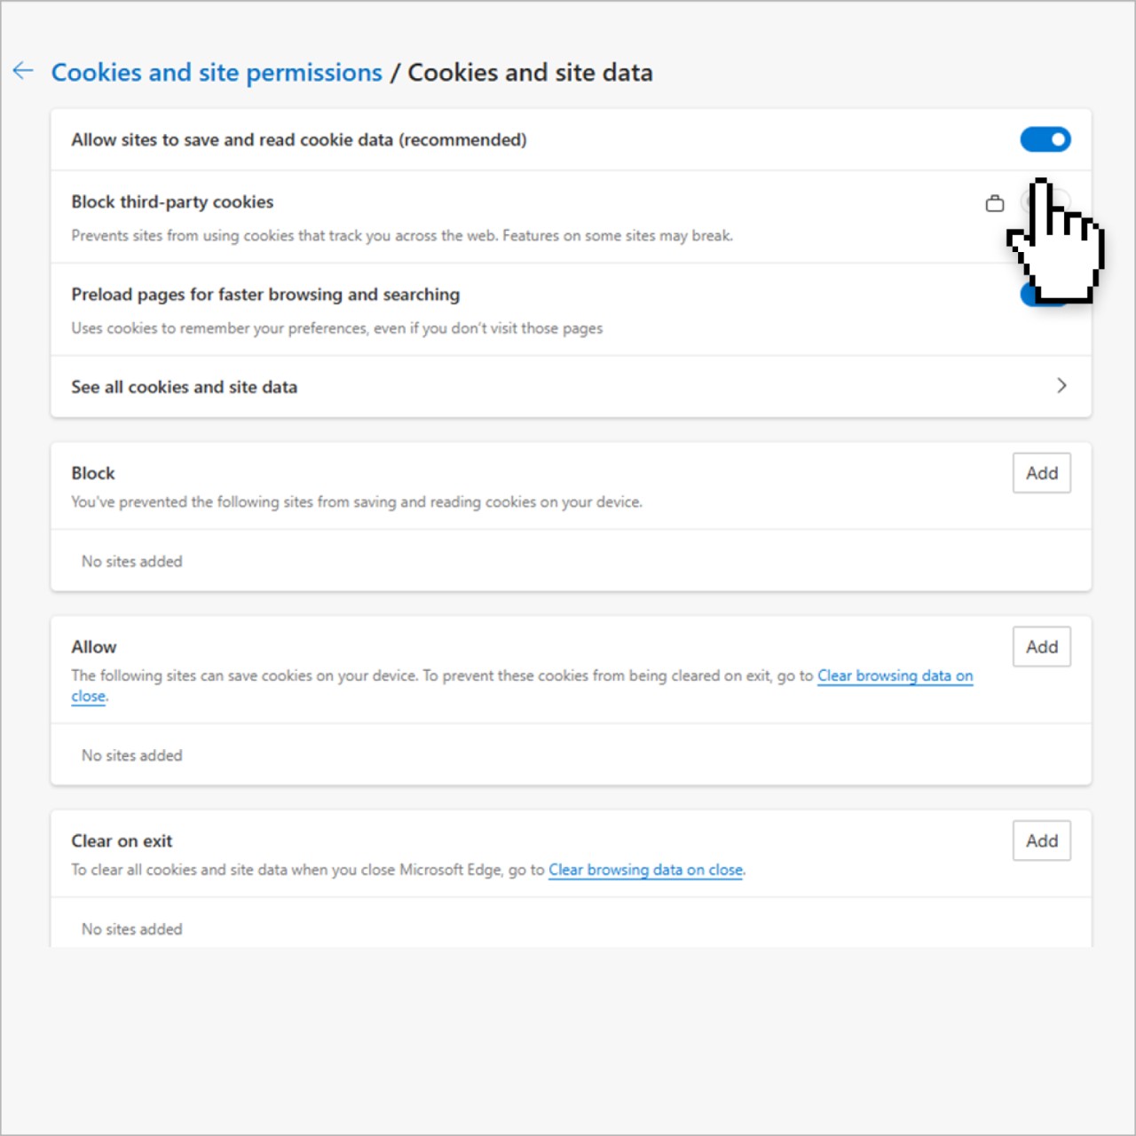
Task: Open Cookies and site permissions breadcrumb
Action: [x=217, y=73]
